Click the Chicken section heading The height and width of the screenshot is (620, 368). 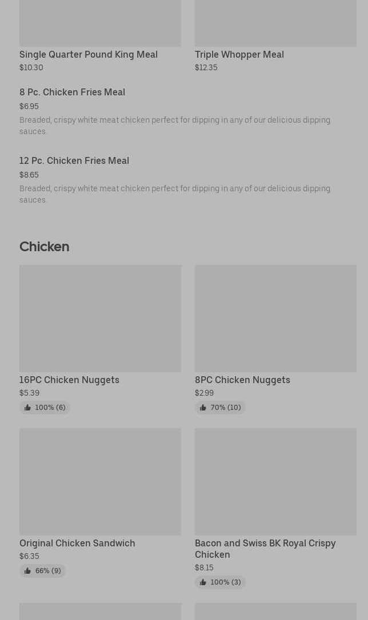44,247
